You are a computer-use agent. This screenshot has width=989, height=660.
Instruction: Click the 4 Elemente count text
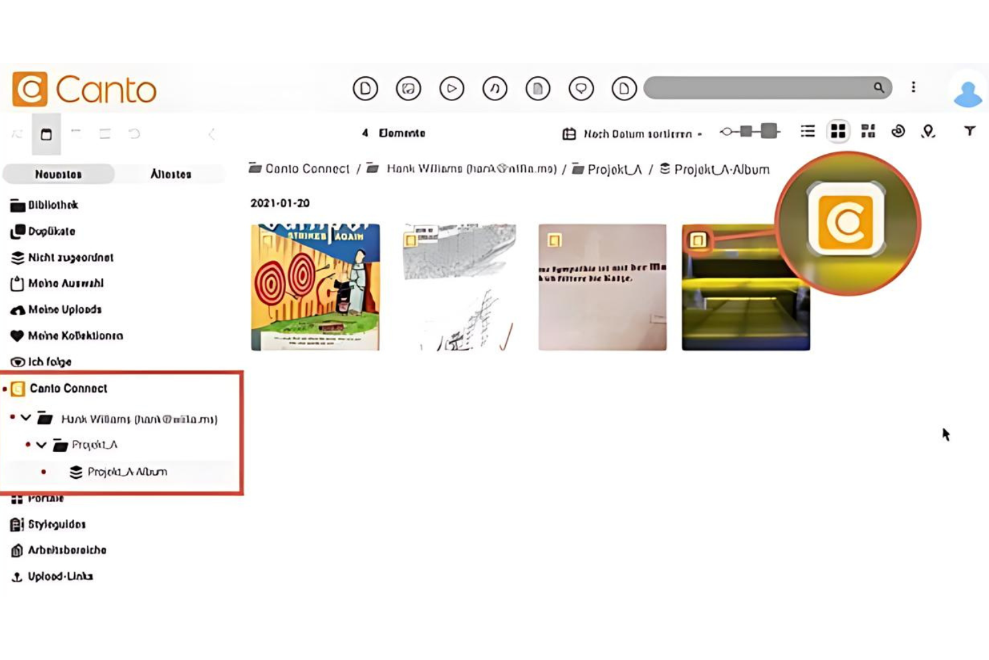coord(394,133)
